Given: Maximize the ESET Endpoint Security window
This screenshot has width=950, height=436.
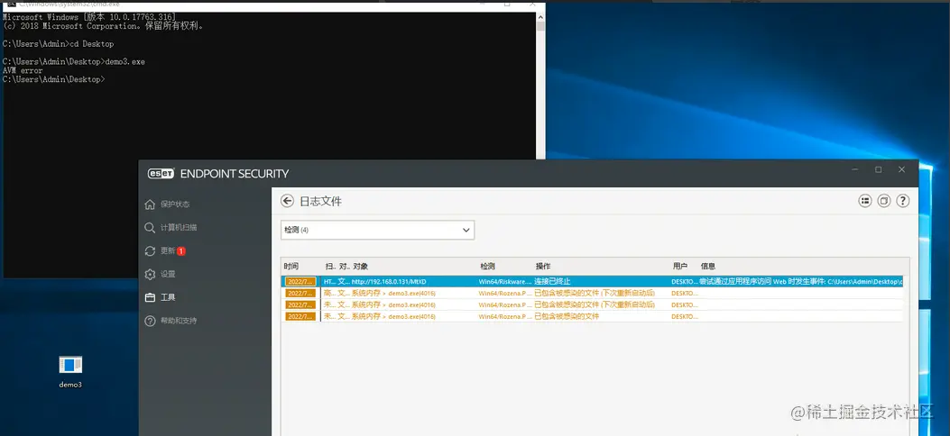Looking at the screenshot, I should (x=878, y=170).
